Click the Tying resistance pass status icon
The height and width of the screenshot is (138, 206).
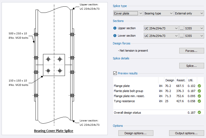point(199,101)
